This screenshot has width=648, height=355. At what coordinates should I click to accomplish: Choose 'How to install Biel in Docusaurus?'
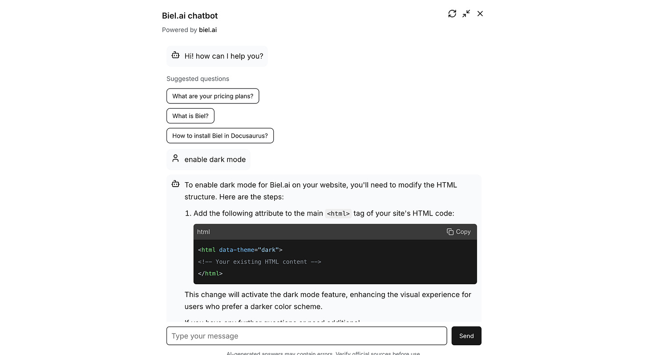pos(220,135)
